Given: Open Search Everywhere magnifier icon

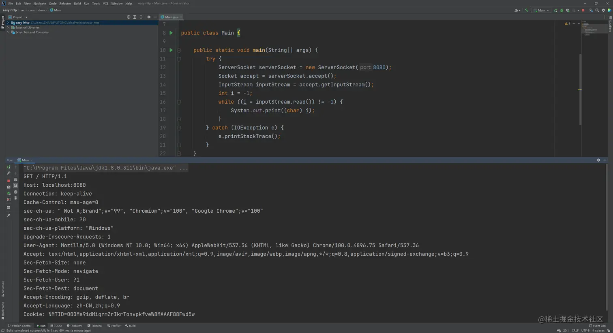Looking at the screenshot, I should click(x=597, y=11).
